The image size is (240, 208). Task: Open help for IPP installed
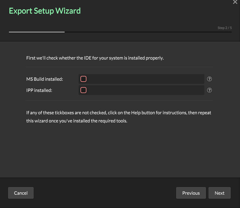click(x=209, y=90)
